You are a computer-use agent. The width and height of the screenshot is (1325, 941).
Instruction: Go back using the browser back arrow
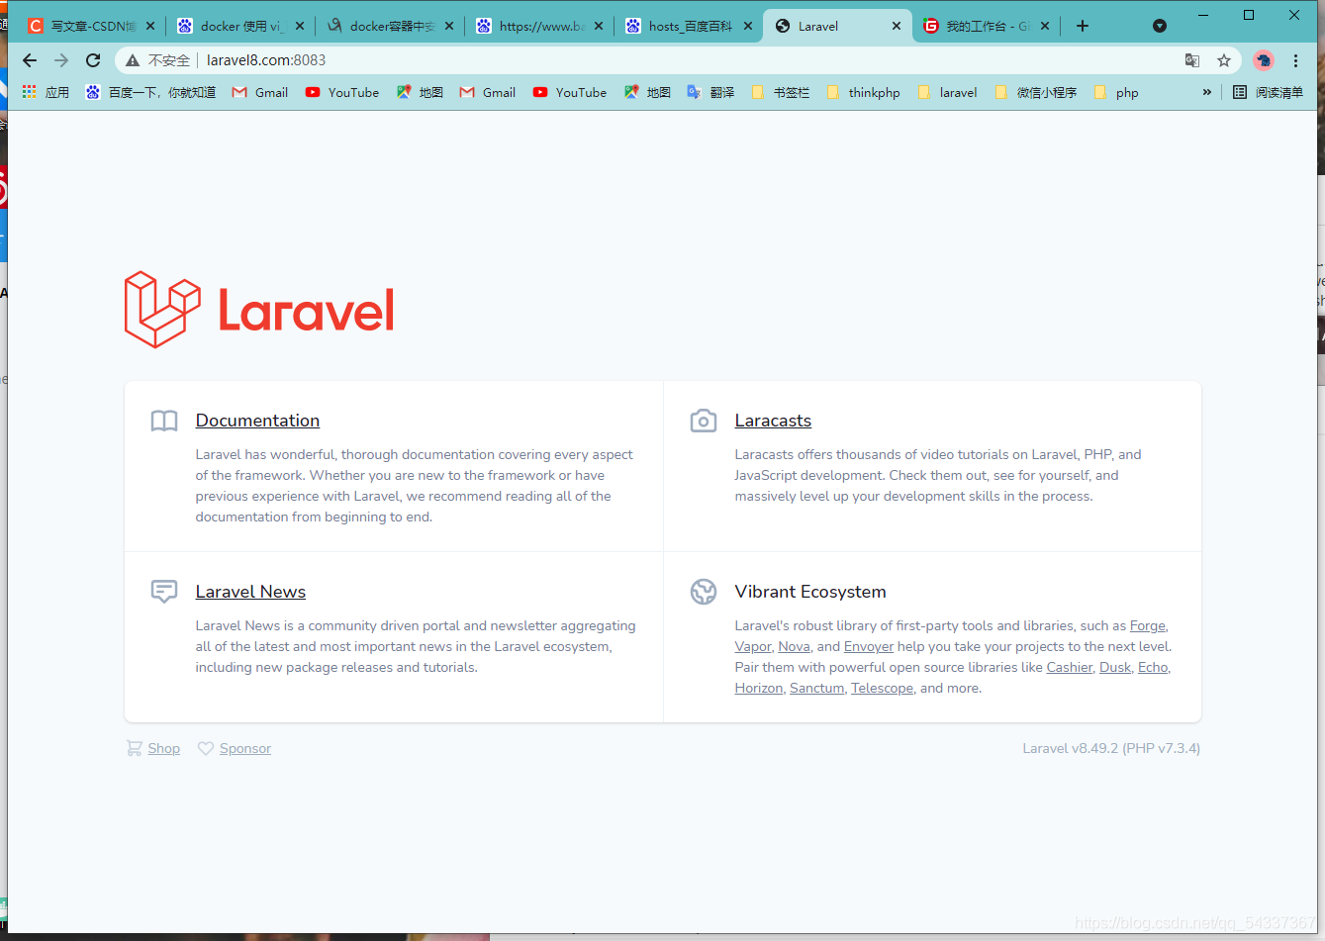click(x=30, y=60)
